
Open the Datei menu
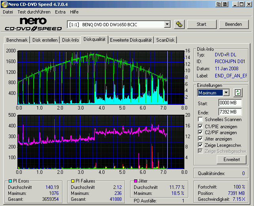point(8,12)
